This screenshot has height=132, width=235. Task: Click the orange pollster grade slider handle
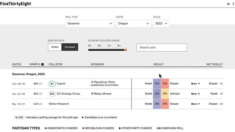126,50
